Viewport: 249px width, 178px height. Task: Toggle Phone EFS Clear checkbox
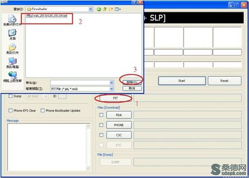pyautogui.click(x=10, y=111)
